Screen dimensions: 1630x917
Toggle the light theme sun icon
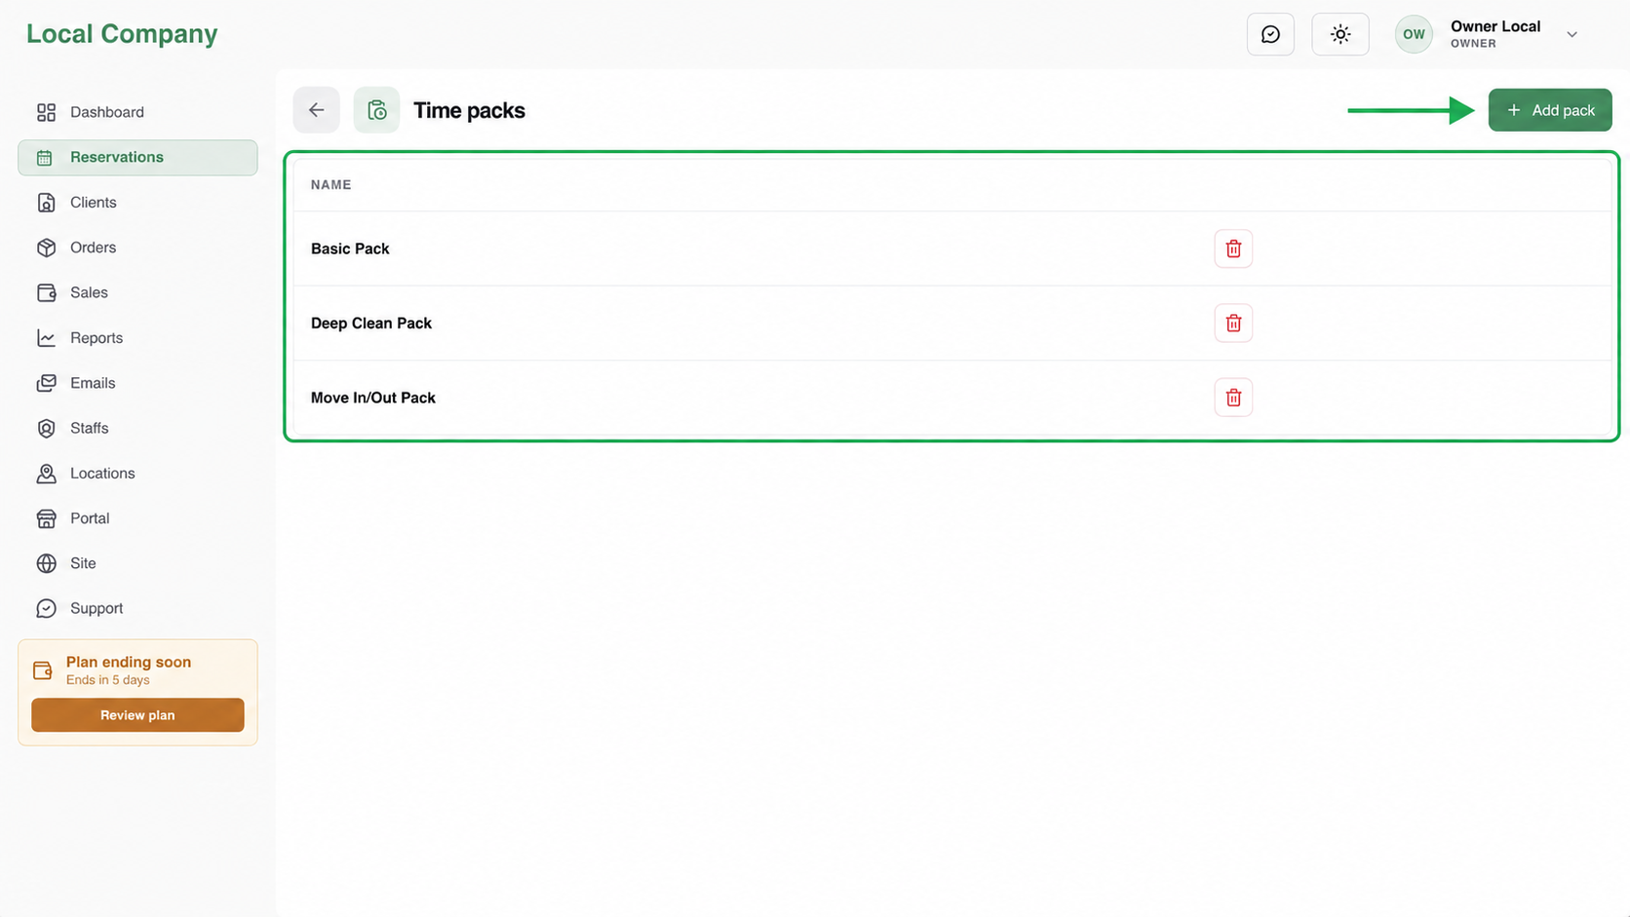[x=1340, y=34]
